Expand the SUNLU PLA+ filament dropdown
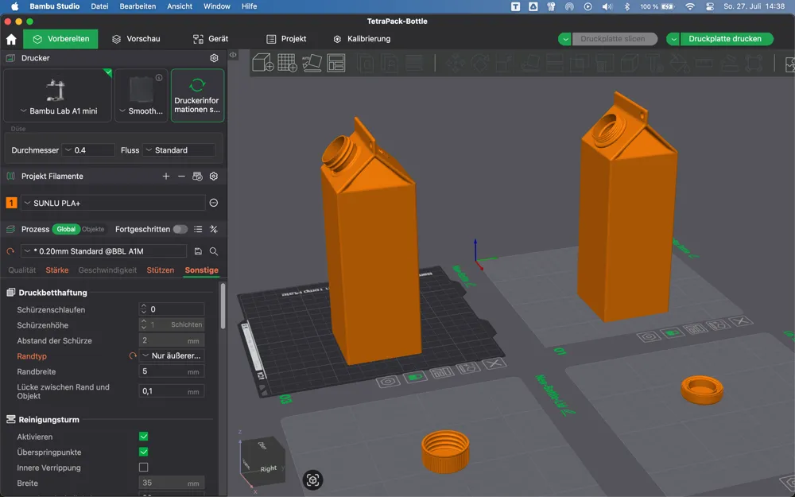The width and height of the screenshot is (795, 497). (114, 203)
